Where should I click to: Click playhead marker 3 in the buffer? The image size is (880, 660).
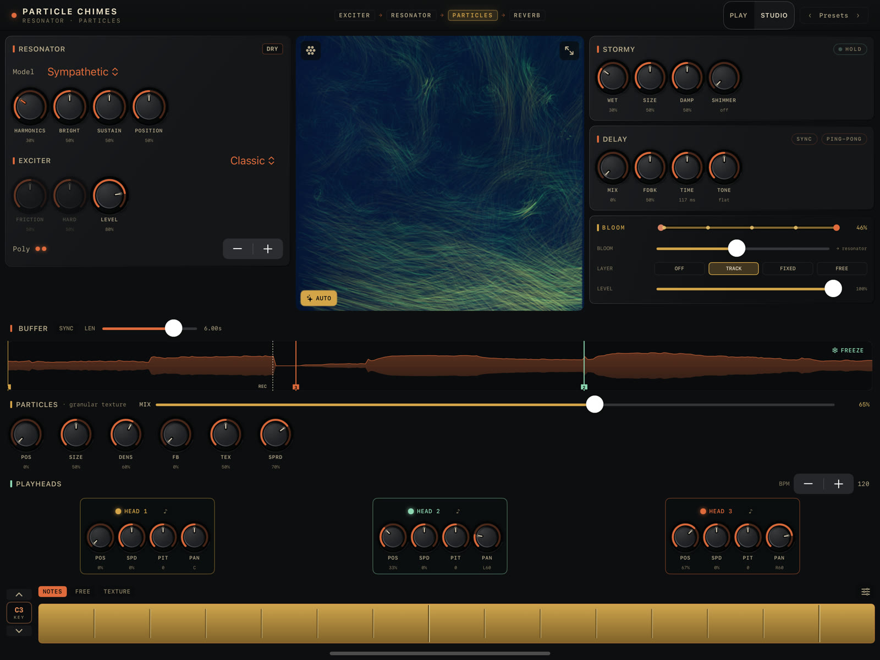point(296,387)
